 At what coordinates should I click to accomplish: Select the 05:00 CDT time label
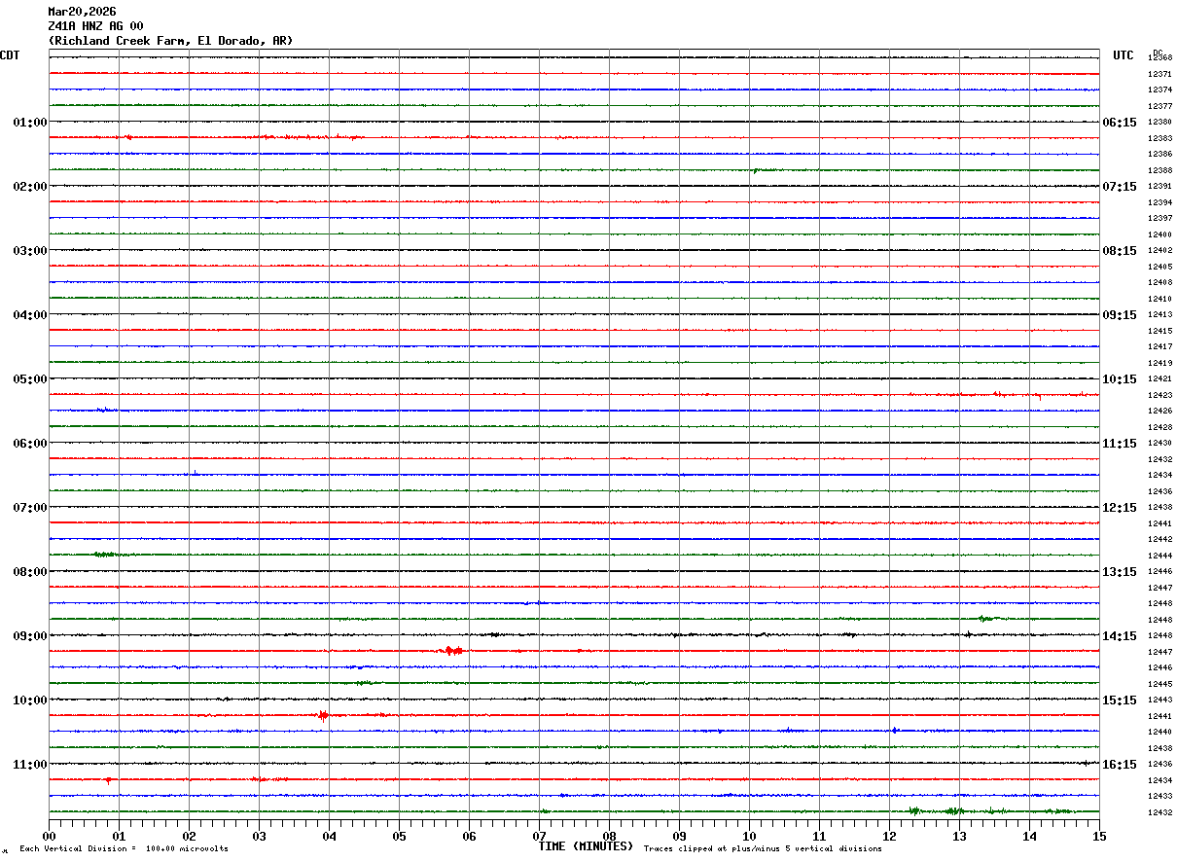(x=29, y=379)
